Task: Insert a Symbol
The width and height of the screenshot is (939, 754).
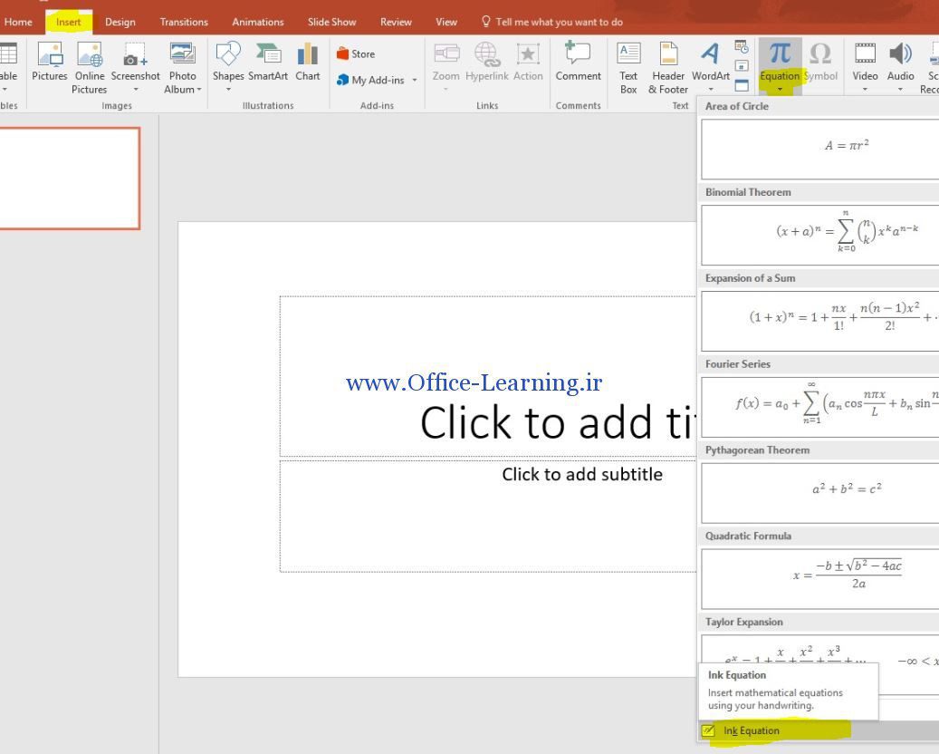Action: [820, 63]
